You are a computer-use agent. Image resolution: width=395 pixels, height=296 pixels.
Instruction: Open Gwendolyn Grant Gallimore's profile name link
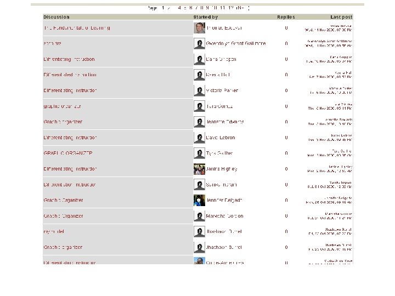(x=236, y=43)
